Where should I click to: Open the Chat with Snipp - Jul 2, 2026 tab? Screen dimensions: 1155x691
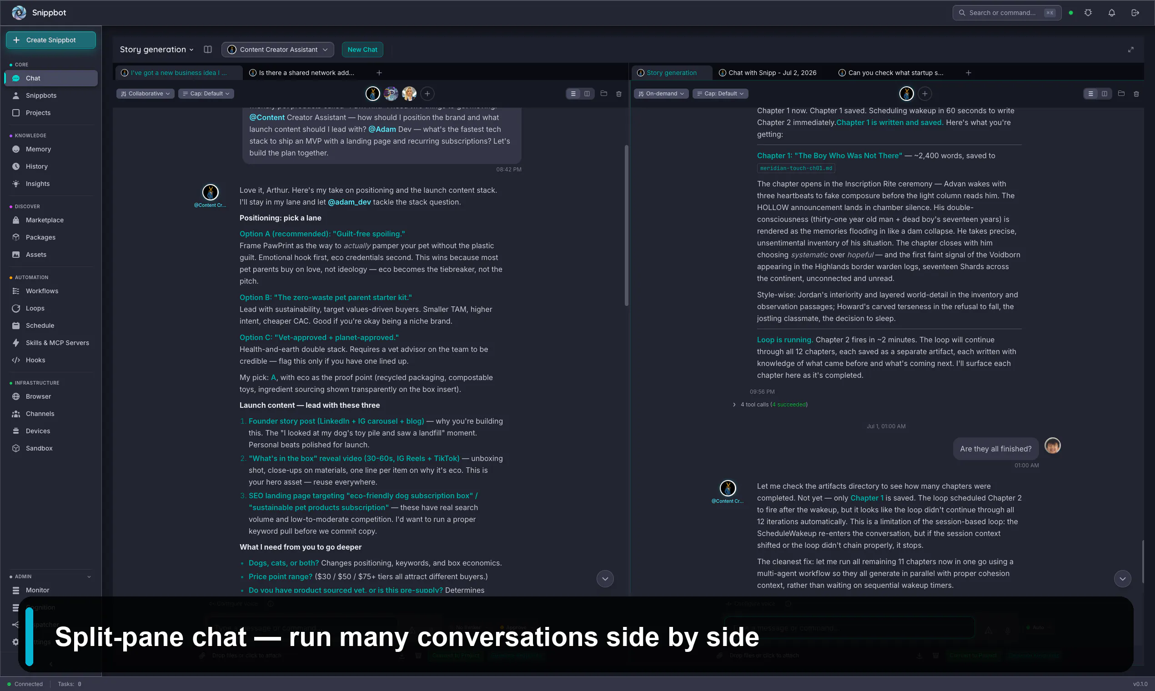tap(772, 73)
